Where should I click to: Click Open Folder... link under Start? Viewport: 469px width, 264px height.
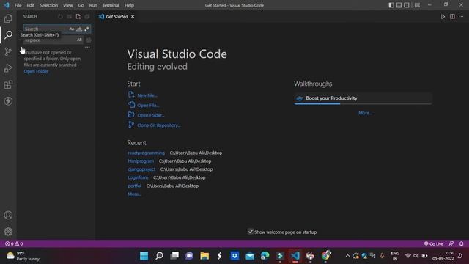pos(151,115)
